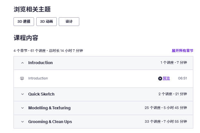
Task: Click the video icon beside Introduction lecture
Action: 22,78
